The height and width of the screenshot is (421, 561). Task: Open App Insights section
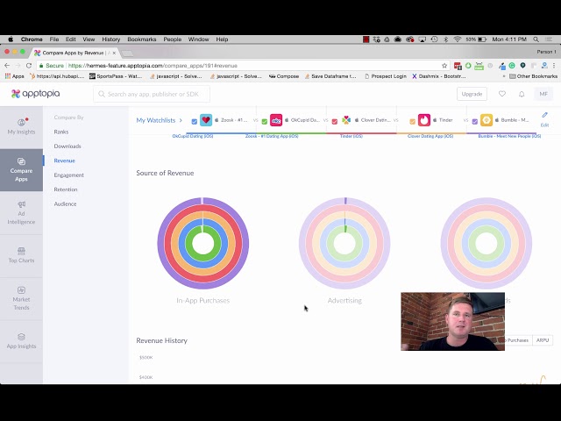(x=21, y=341)
